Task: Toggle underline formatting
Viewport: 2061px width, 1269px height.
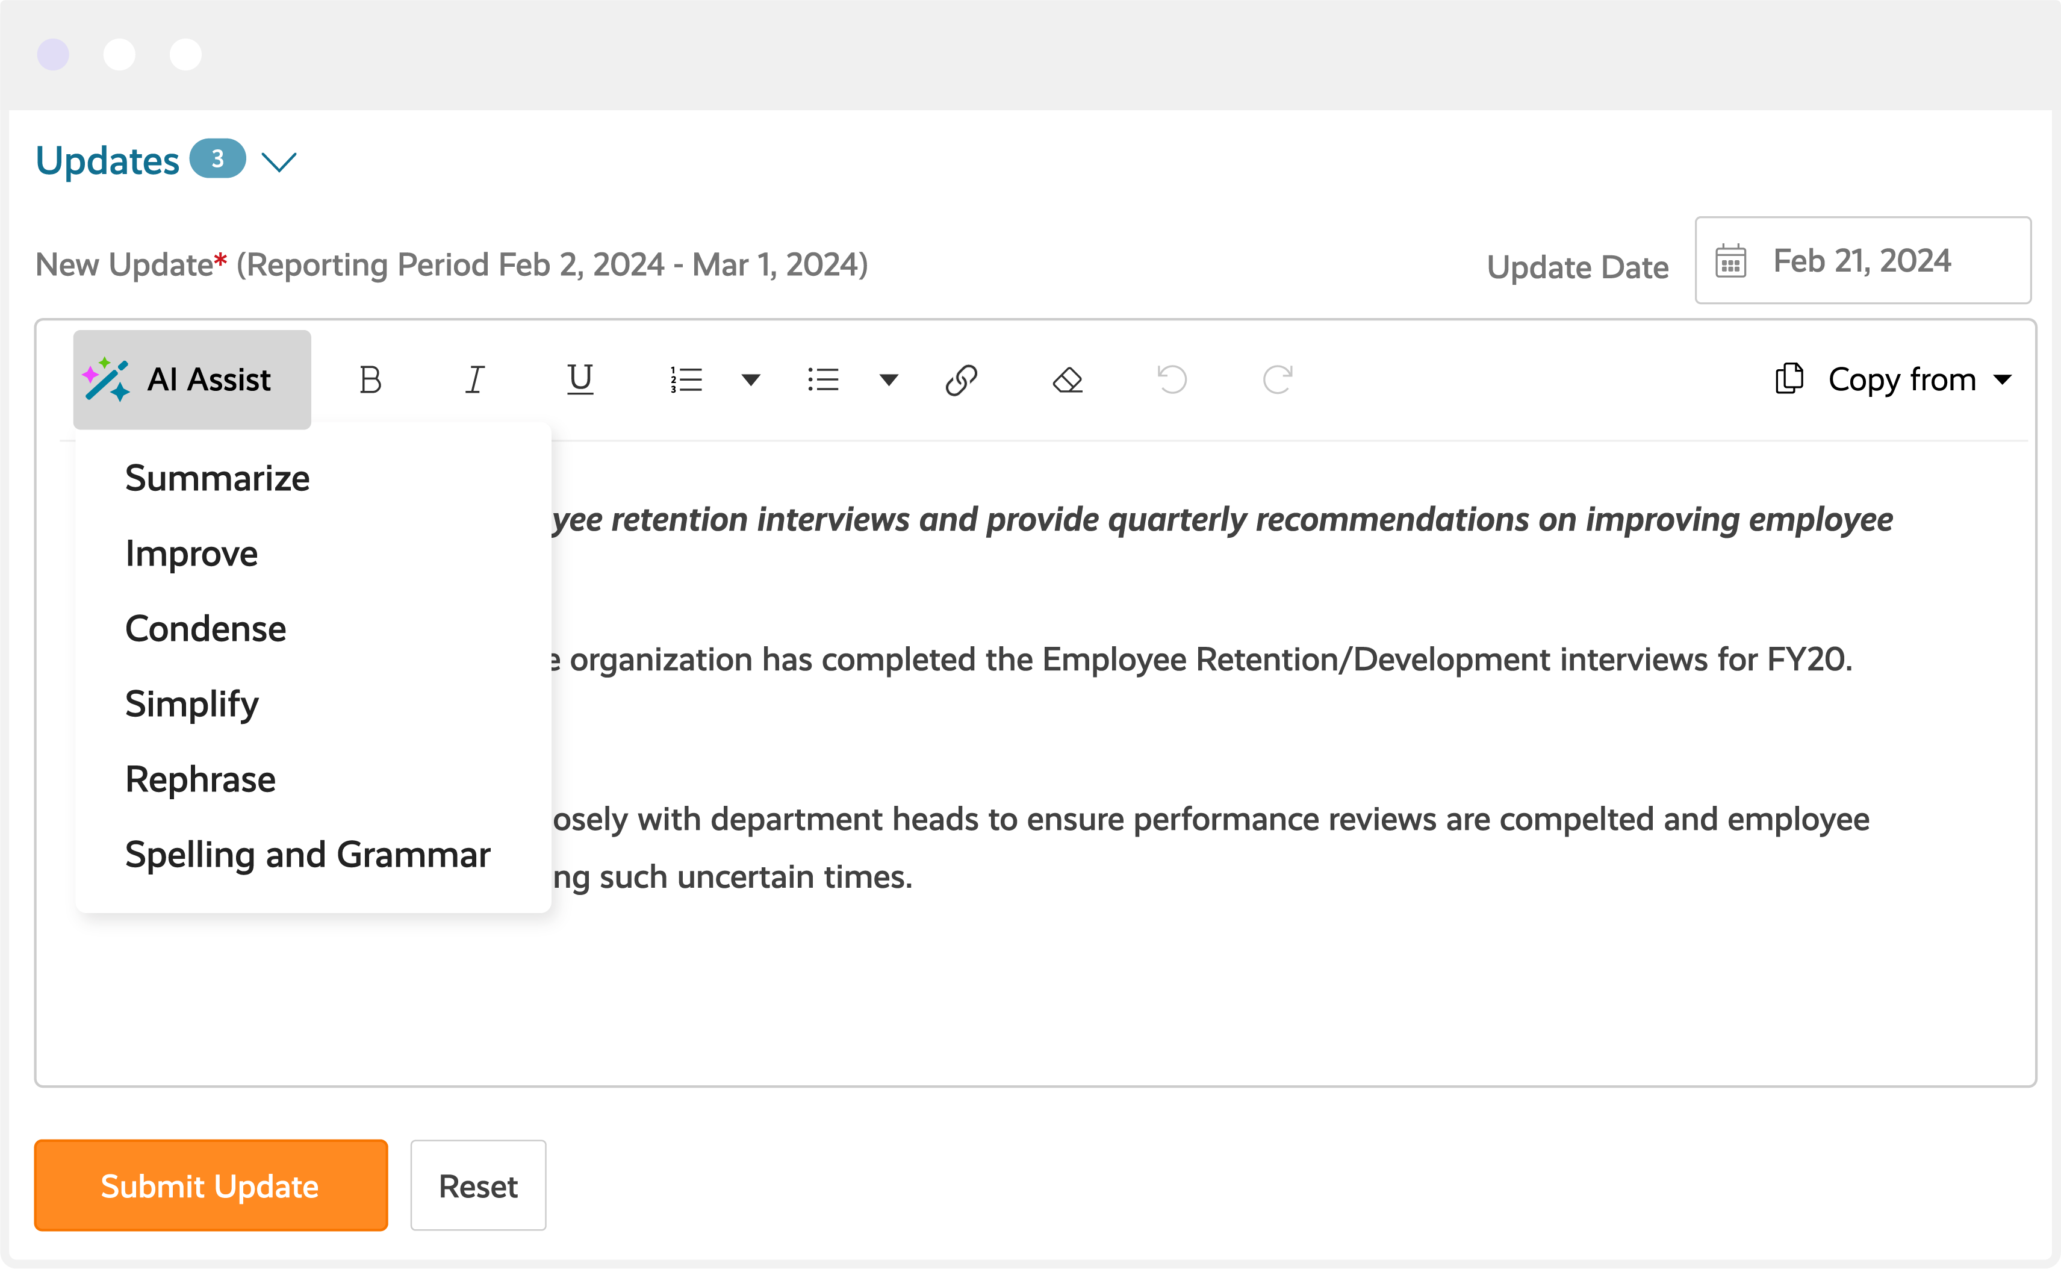Action: [x=580, y=379]
